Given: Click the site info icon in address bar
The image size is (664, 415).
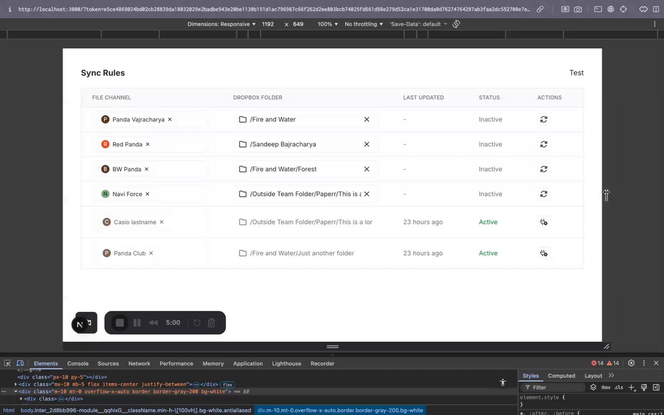Looking at the screenshot, I should pyautogui.click(x=10, y=9).
